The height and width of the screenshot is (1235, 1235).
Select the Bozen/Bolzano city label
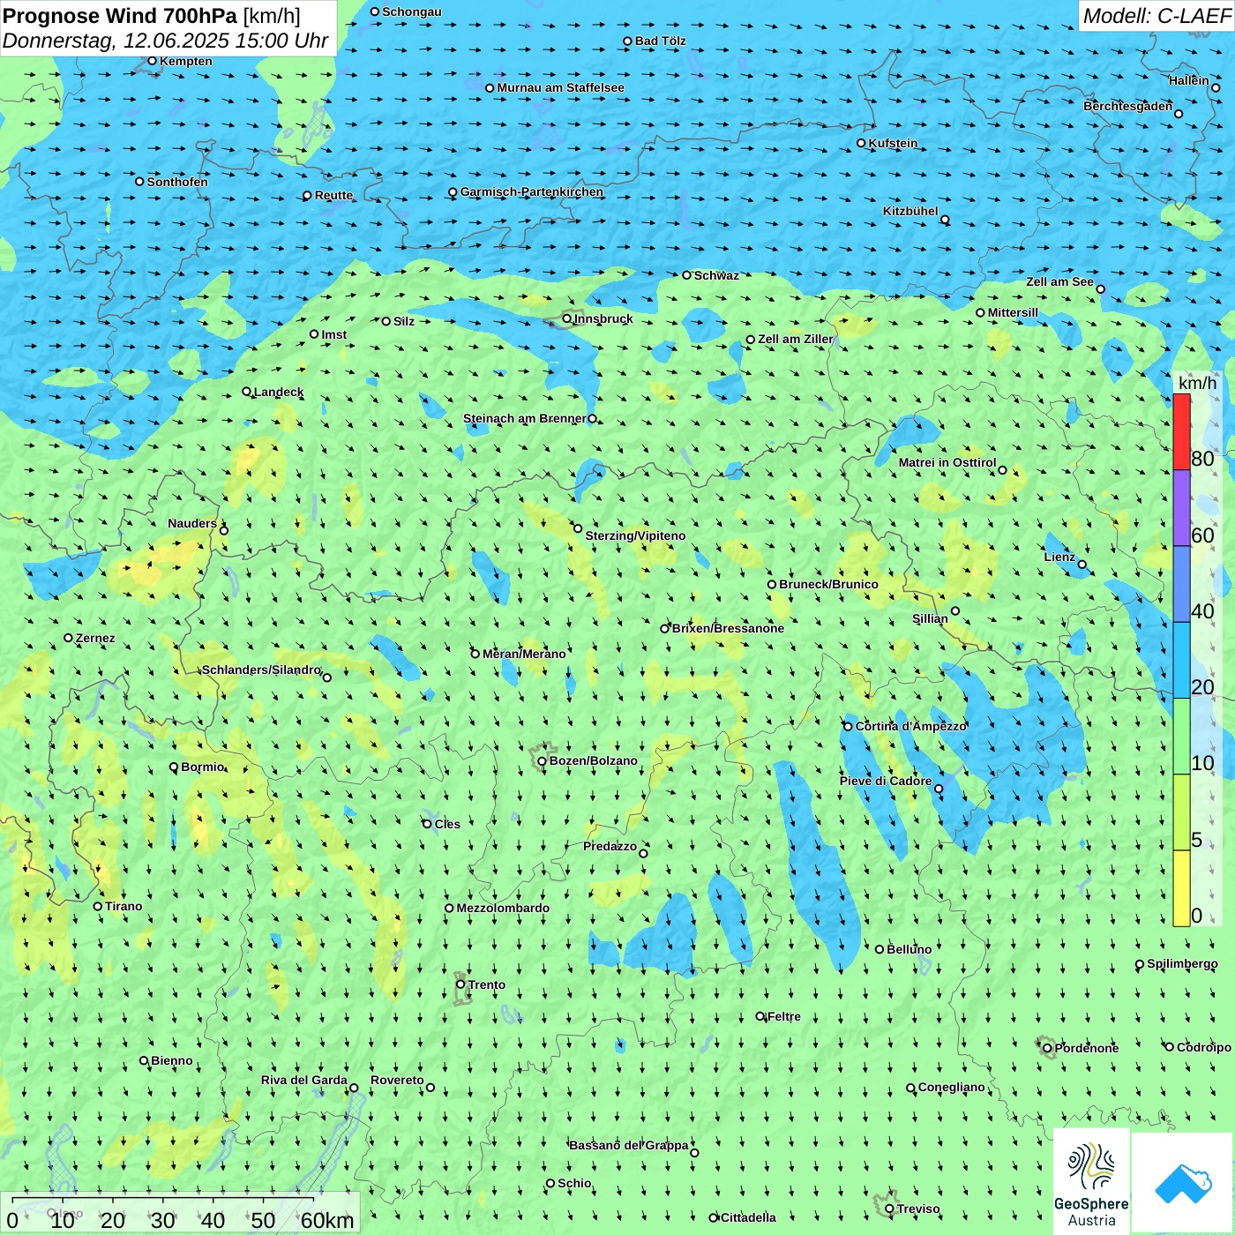coord(593,760)
